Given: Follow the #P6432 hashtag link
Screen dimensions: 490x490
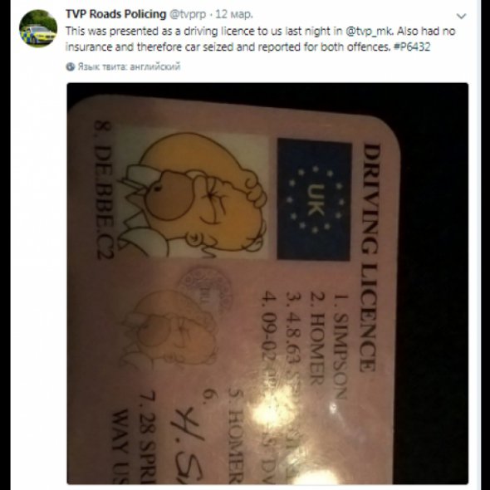Looking at the screenshot, I should [x=412, y=47].
